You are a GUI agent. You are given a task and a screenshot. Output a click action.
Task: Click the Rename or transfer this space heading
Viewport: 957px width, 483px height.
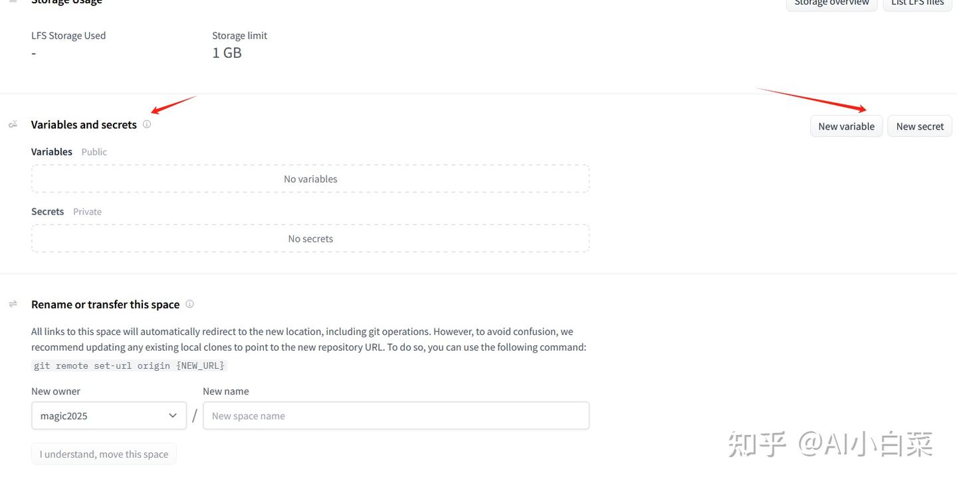pos(105,304)
